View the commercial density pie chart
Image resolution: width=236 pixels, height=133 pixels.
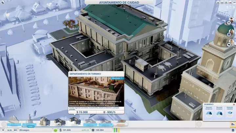click(x=219, y=114)
